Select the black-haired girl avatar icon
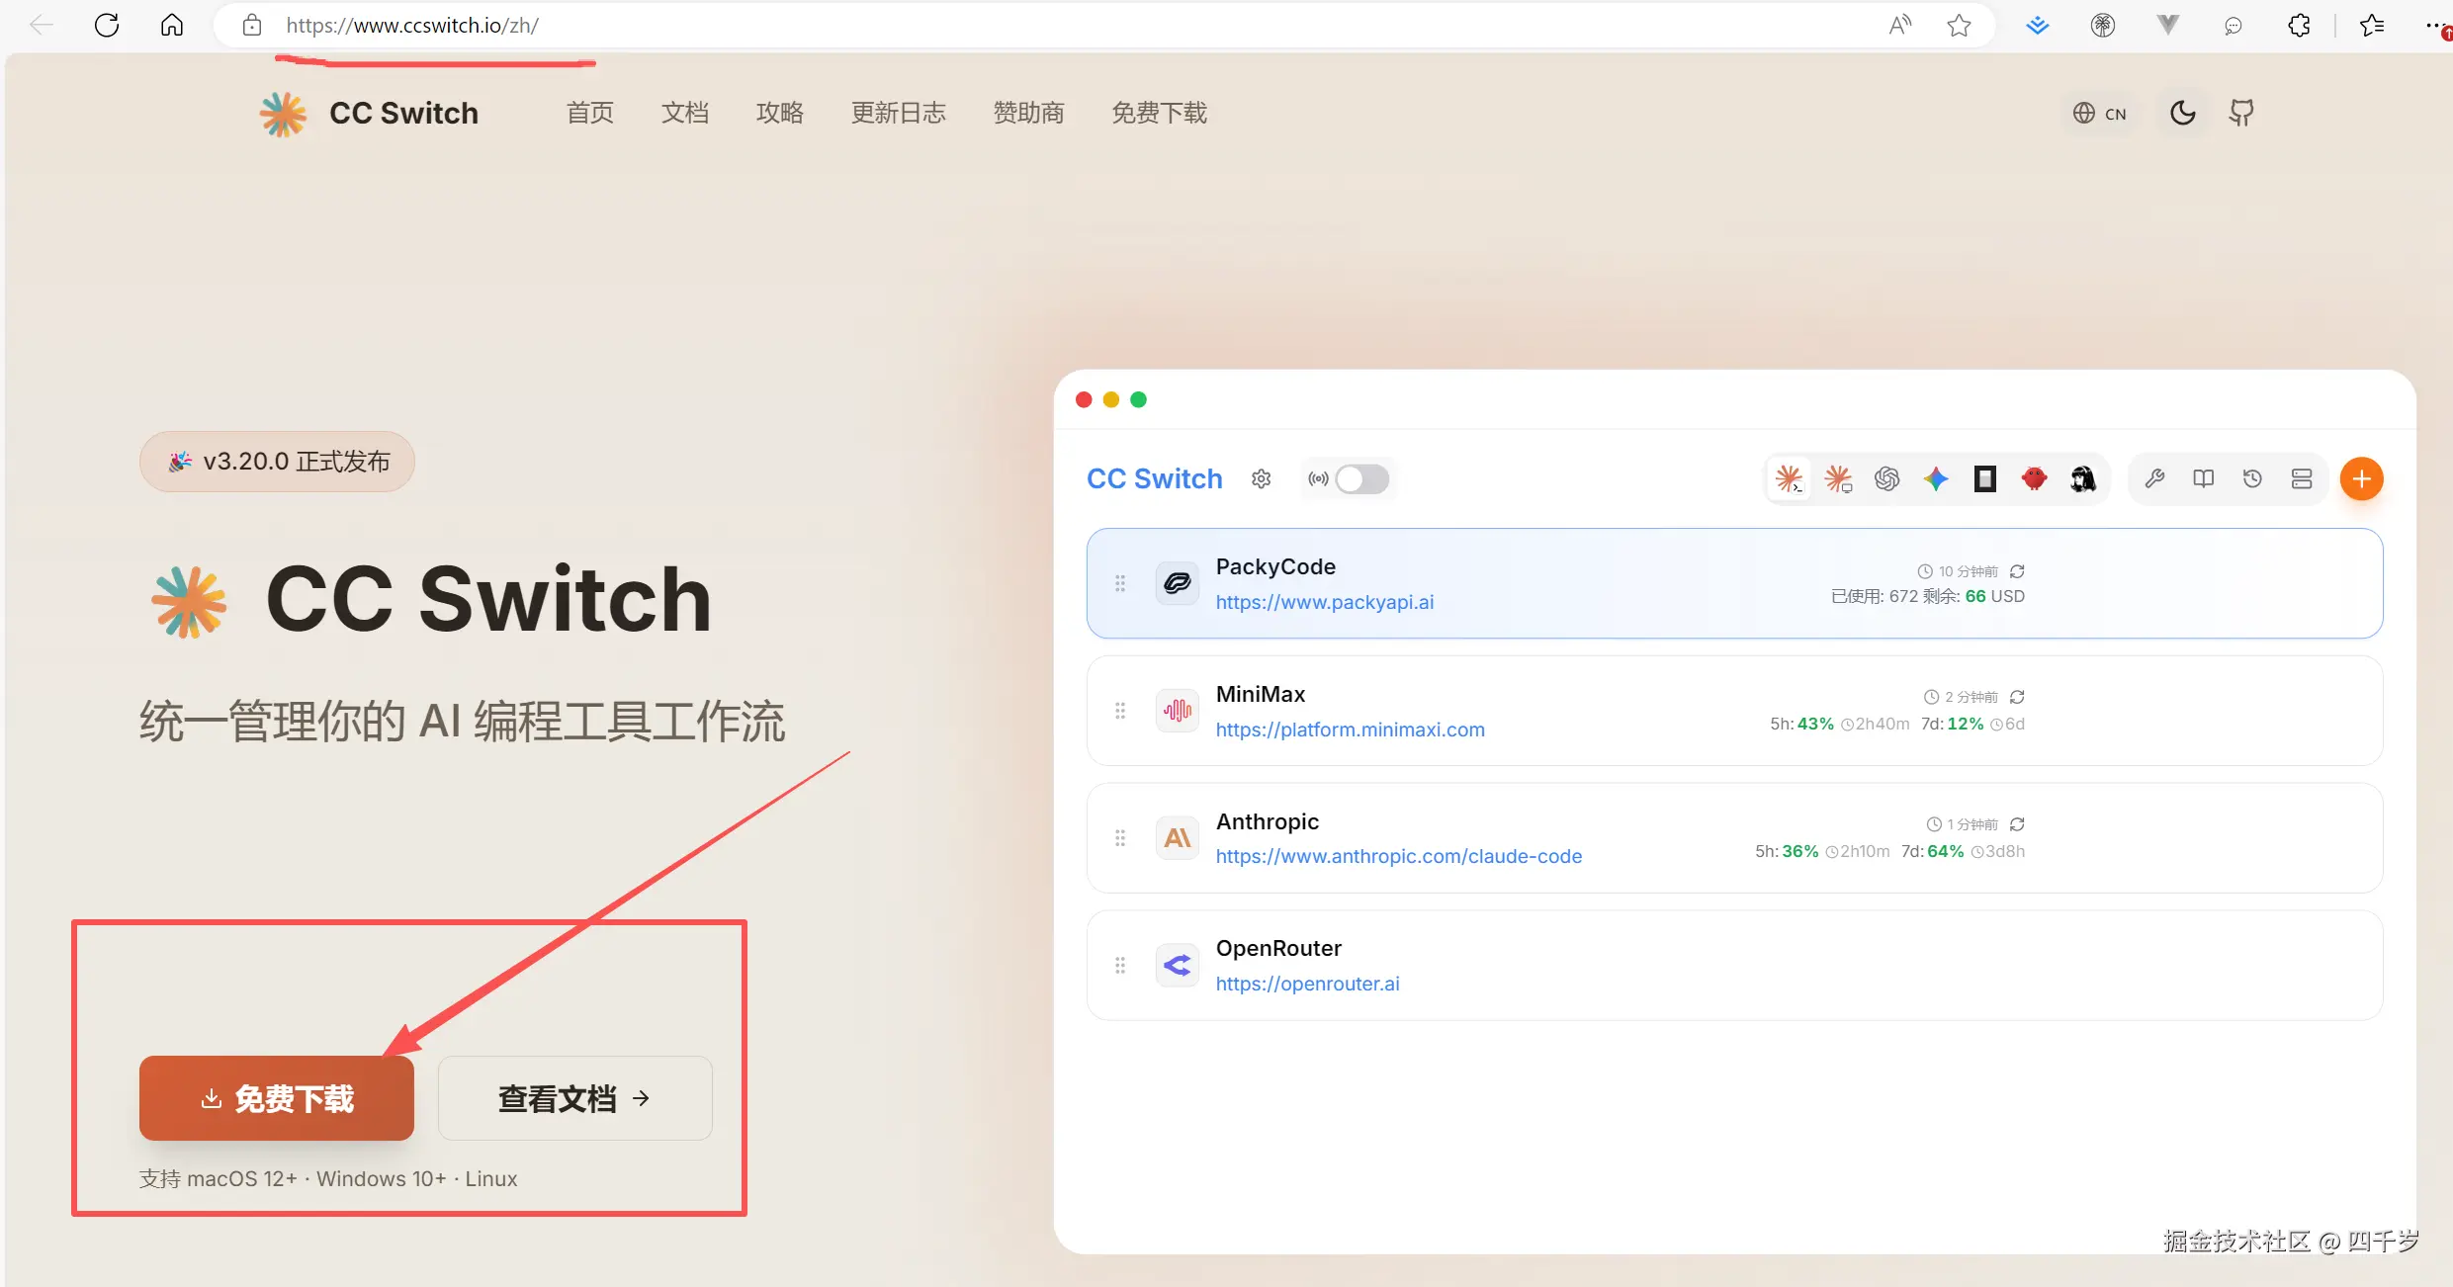The height and width of the screenshot is (1287, 2453). click(2083, 479)
